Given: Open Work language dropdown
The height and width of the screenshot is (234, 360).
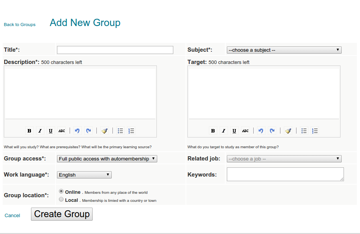Looking at the screenshot, I should pos(84,175).
